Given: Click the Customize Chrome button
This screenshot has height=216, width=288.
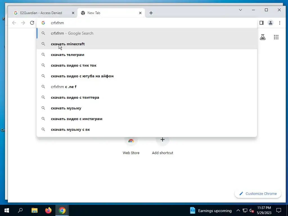Looking at the screenshot, I should (258, 193).
